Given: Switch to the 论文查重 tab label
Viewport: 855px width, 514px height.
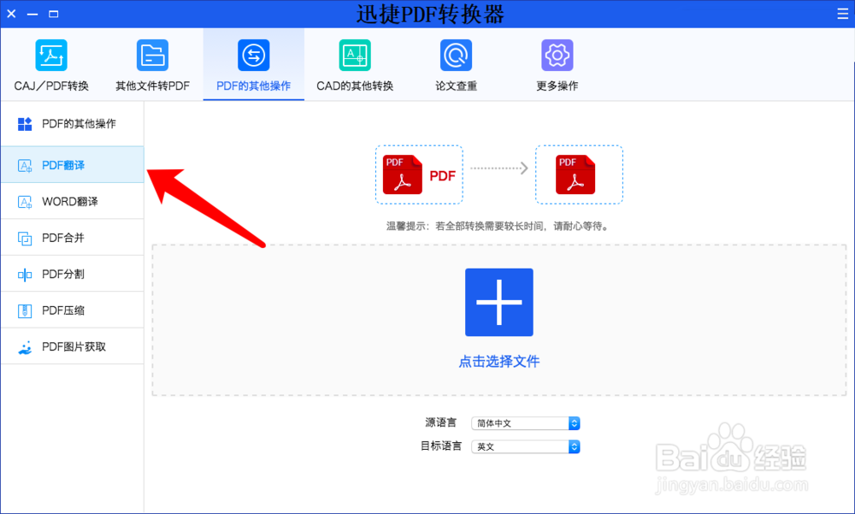Looking at the screenshot, I should pos(456,86).
